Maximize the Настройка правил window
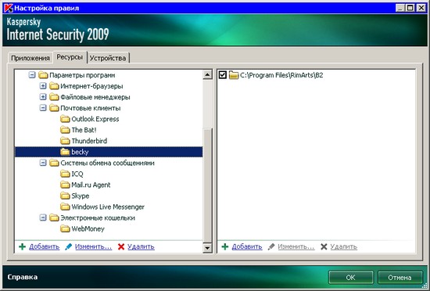This screenshot has width=430, height=291. [410, 8]
